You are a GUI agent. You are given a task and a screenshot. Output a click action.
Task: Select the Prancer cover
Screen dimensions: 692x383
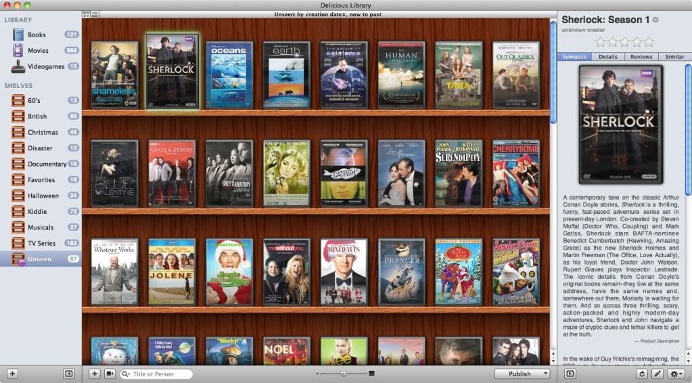tap(401, 272)
